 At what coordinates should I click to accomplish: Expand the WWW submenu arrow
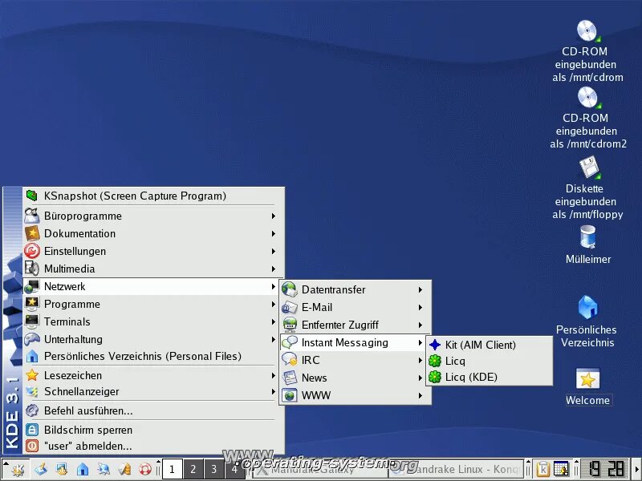tap(420, 395)
